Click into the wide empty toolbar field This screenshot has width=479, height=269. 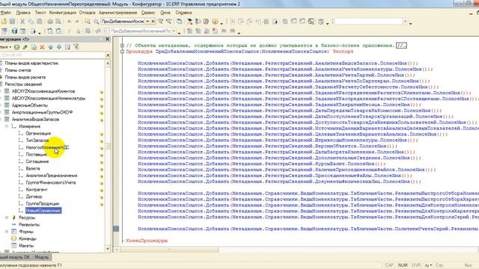pyautogui.click(x=369, y=22)
